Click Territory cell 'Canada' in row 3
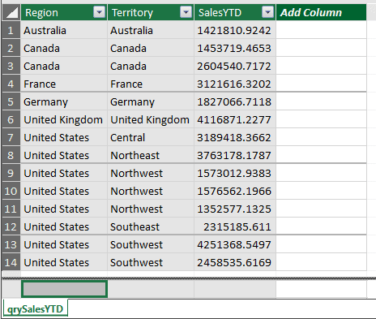Screen dimensions: 376x319 tap(151, 66)
